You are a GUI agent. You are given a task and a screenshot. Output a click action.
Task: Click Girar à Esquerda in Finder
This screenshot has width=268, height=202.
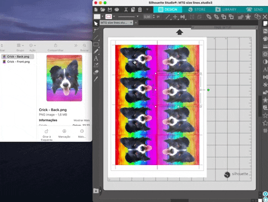[x=46, y=135]
